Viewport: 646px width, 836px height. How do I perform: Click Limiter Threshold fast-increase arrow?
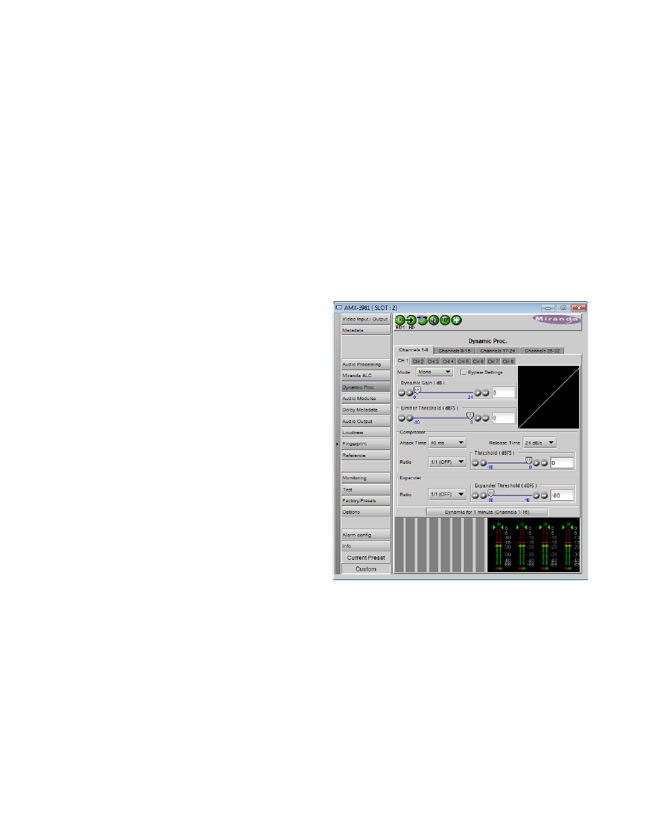(x=486, y=418)
